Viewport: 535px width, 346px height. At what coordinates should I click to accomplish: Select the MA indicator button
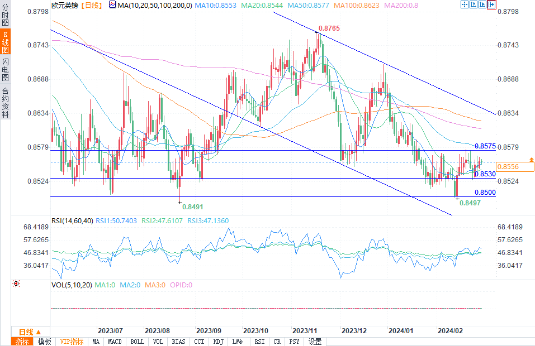pyautogui.click(x=96, y=342)
